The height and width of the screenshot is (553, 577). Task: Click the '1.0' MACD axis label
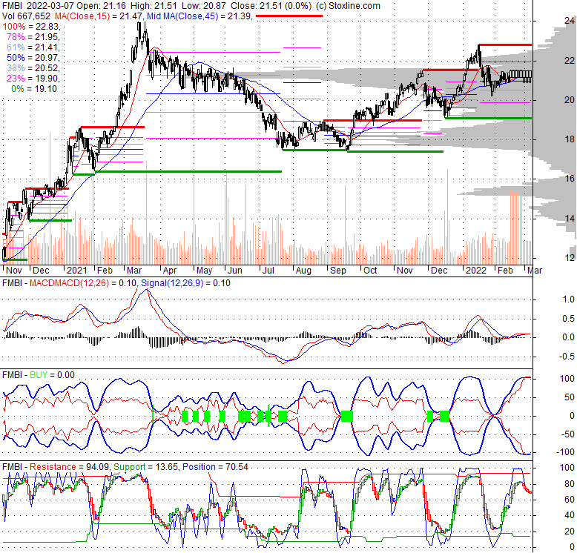[569, 299]
